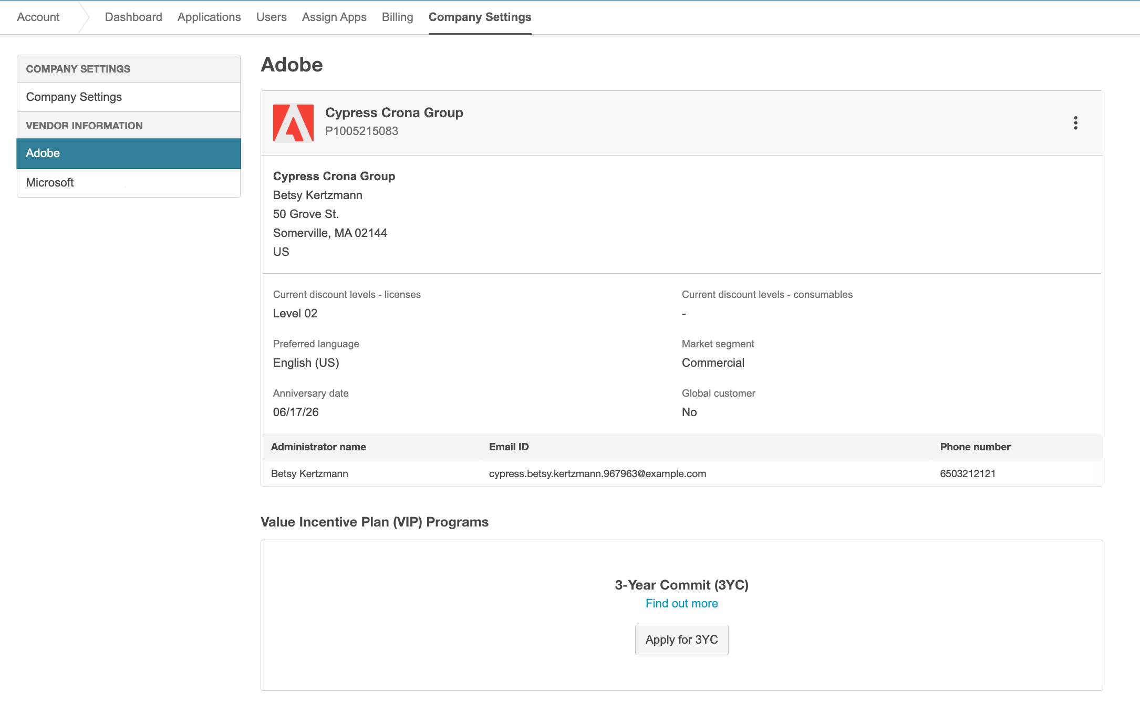Click the English (US) language value

(306, 363)
